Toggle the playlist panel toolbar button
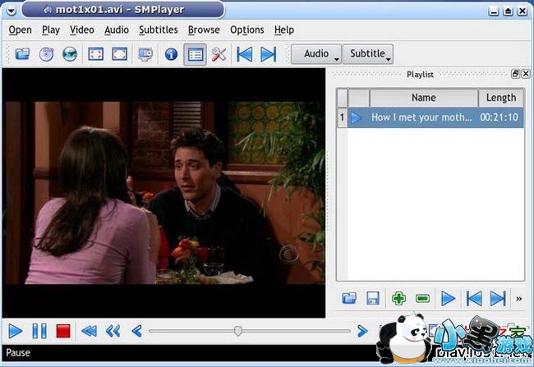 (x=196, y=54)
